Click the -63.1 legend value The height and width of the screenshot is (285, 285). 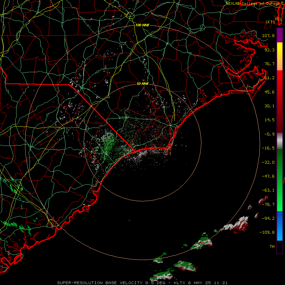tap(268, 190)
